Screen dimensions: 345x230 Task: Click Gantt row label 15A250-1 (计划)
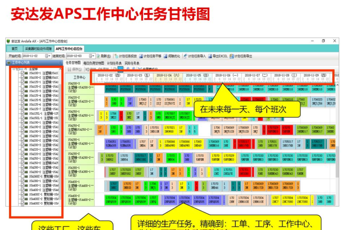(x=80, y=115)
